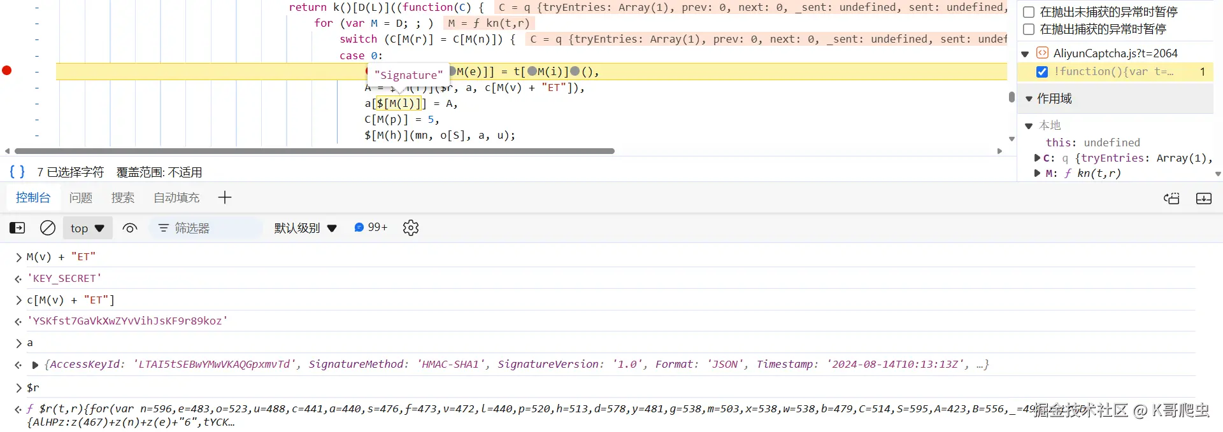Open console settings gear icon
Screen dimensions: 1223x432
[411, 228]
